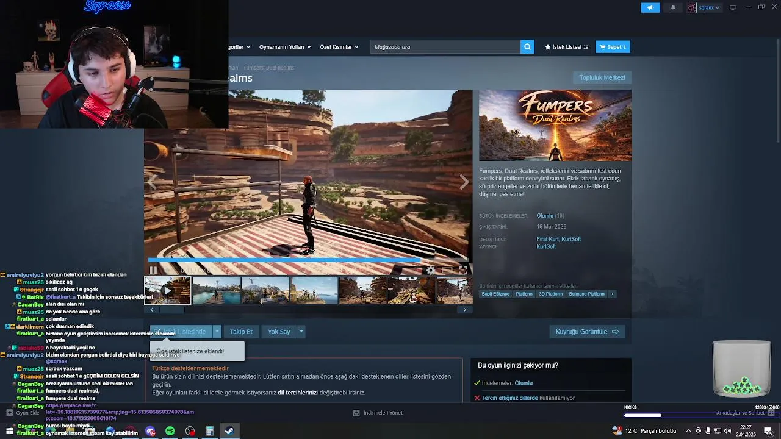The width and height of the screenshot is (781, 439).
Task: Open the Olumlu reviews summary link
Action: (x=545, y=216)
